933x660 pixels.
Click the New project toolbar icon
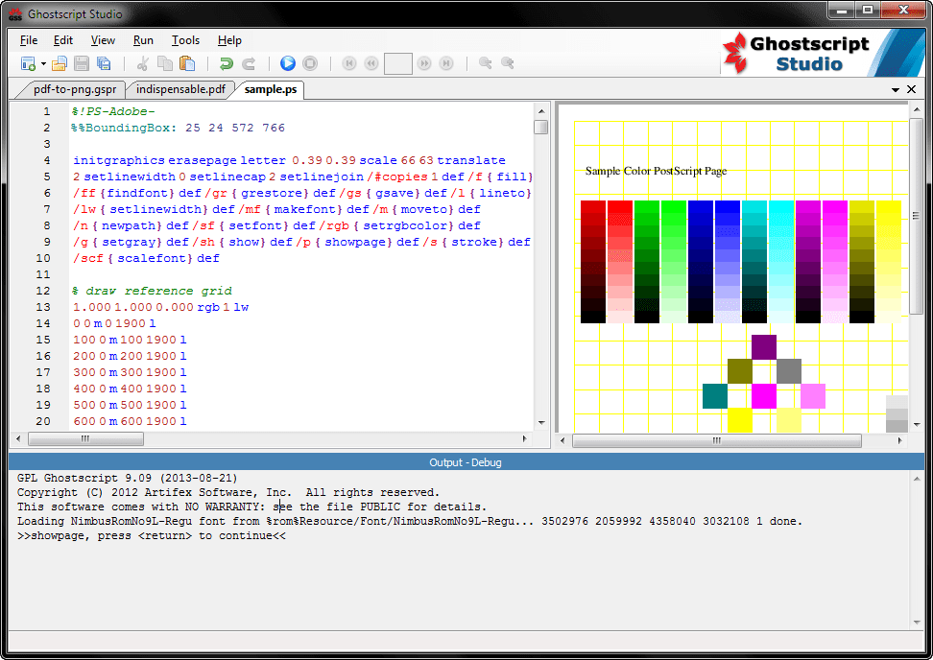28,63
